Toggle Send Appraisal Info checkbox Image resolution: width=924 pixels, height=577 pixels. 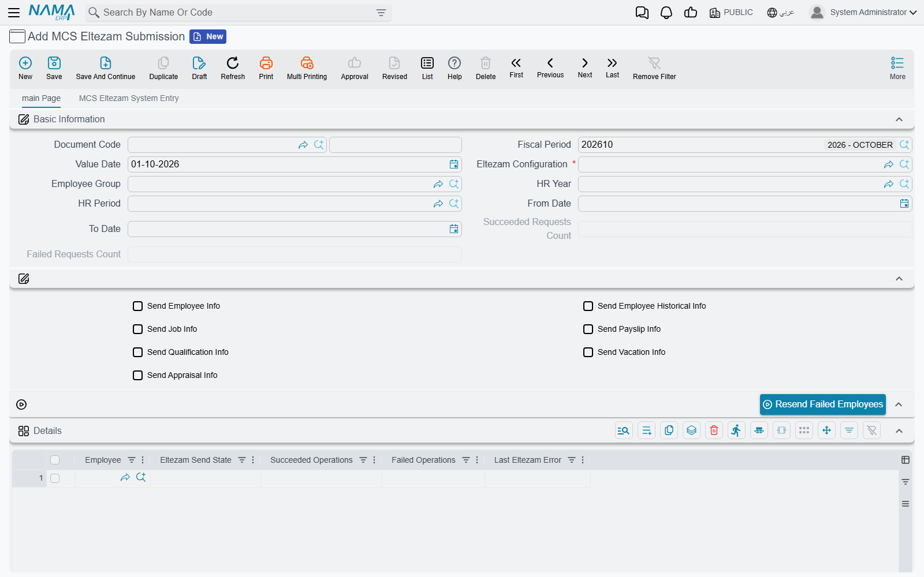tap(137, 375)
